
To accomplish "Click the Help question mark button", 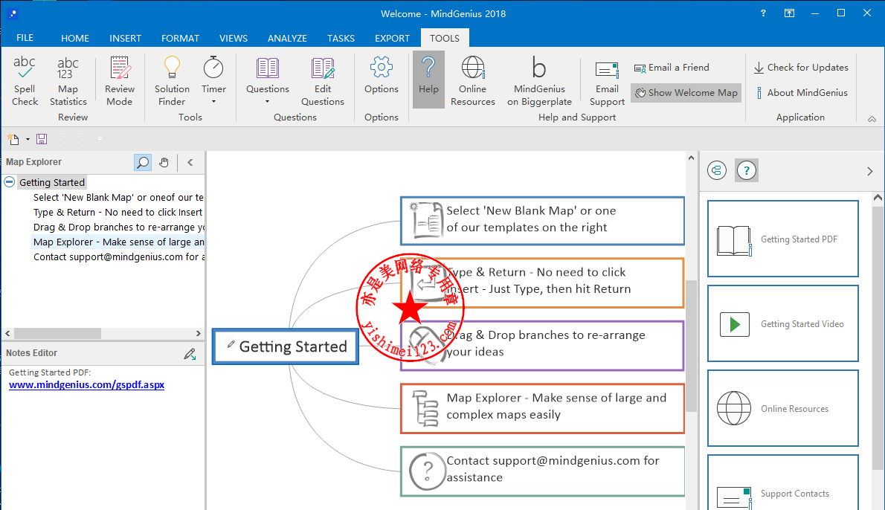I will click(x=428, y=79).
